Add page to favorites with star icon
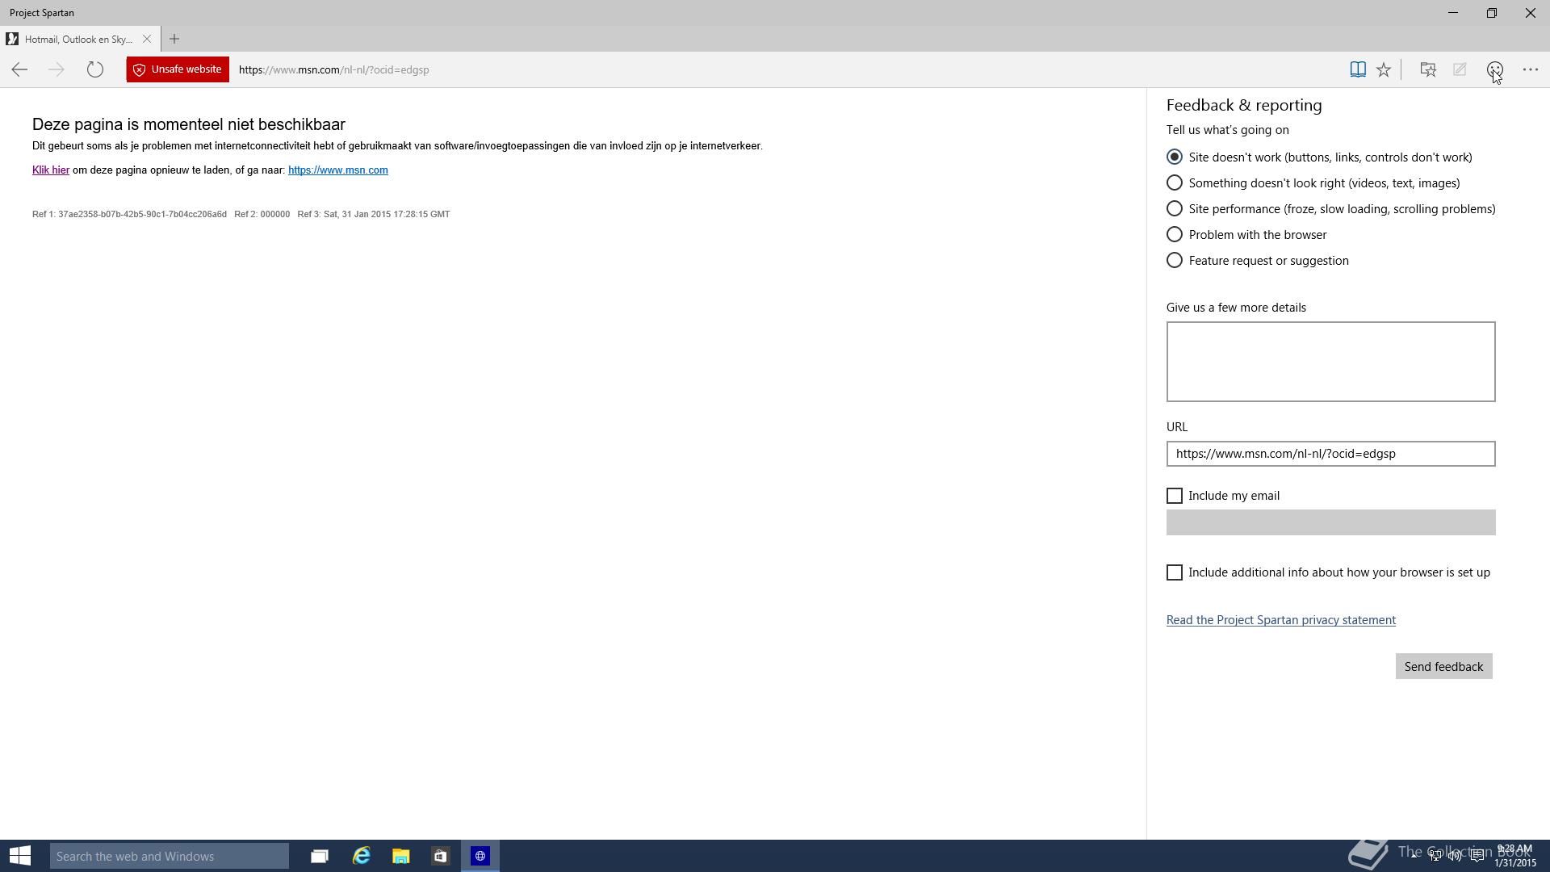Viewport: 1550px width, 872px height. 1384,69
